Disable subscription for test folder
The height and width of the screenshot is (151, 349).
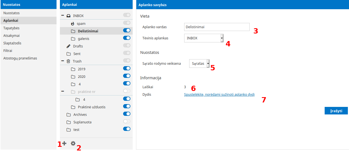click(127, 129)
